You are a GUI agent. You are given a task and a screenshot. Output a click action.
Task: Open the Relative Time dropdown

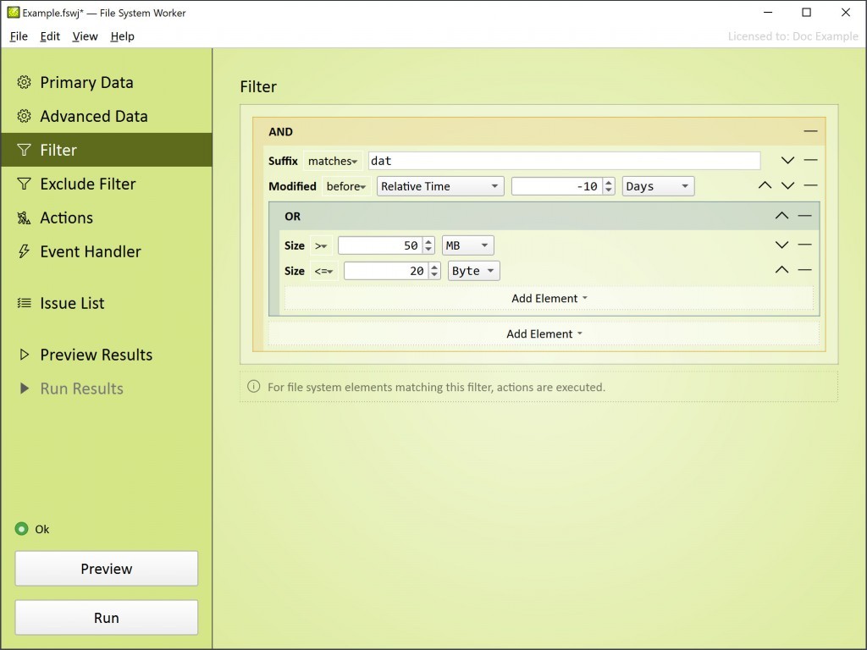440,186
